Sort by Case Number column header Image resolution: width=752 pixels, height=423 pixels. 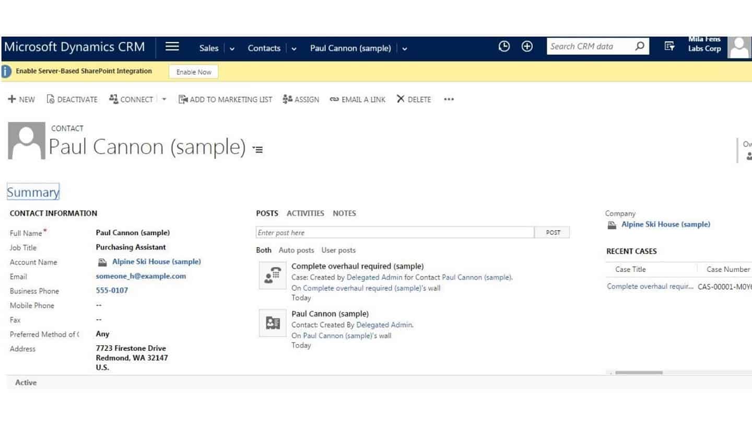click(728, 269)
